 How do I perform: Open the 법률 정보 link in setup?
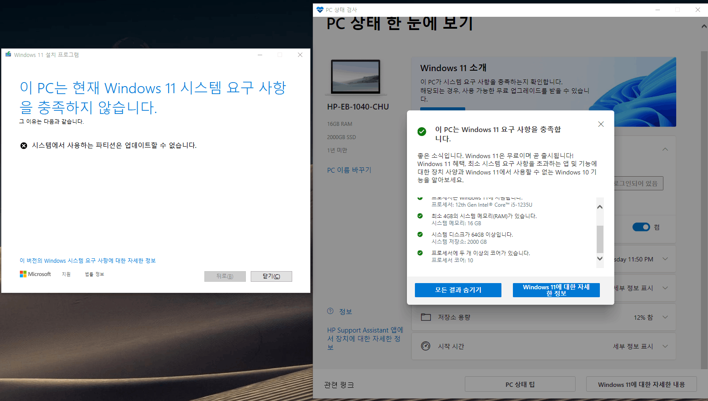(94, 274)
